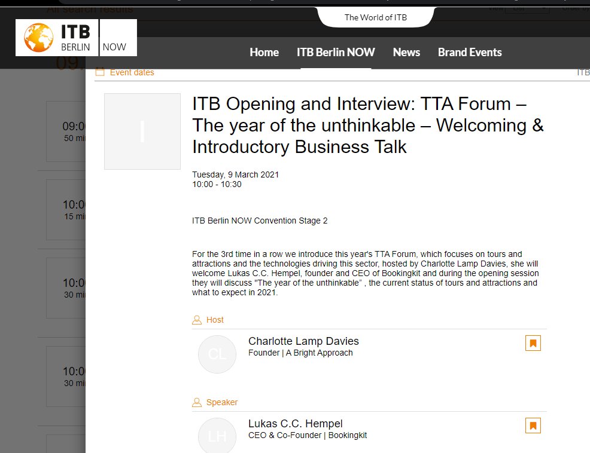Image resolution: width=590 pixels, height=453 pixels.
Task: Go to Brand Events in navigation
Action: [470, 52]
